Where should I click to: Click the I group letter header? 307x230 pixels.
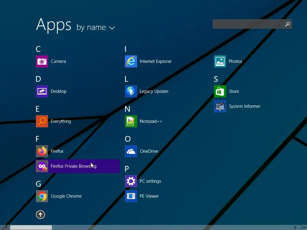point(126,49)
